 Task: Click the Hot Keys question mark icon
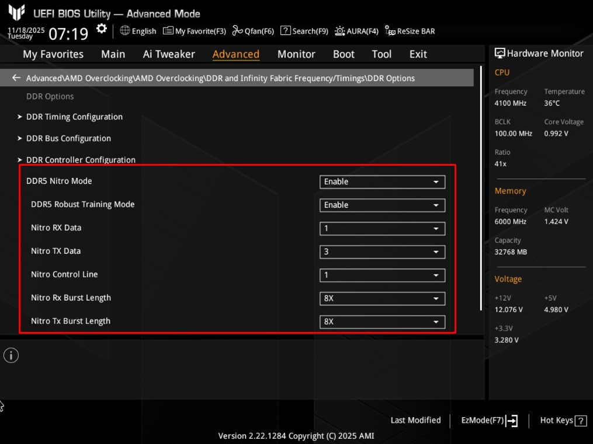pos(581,421)
